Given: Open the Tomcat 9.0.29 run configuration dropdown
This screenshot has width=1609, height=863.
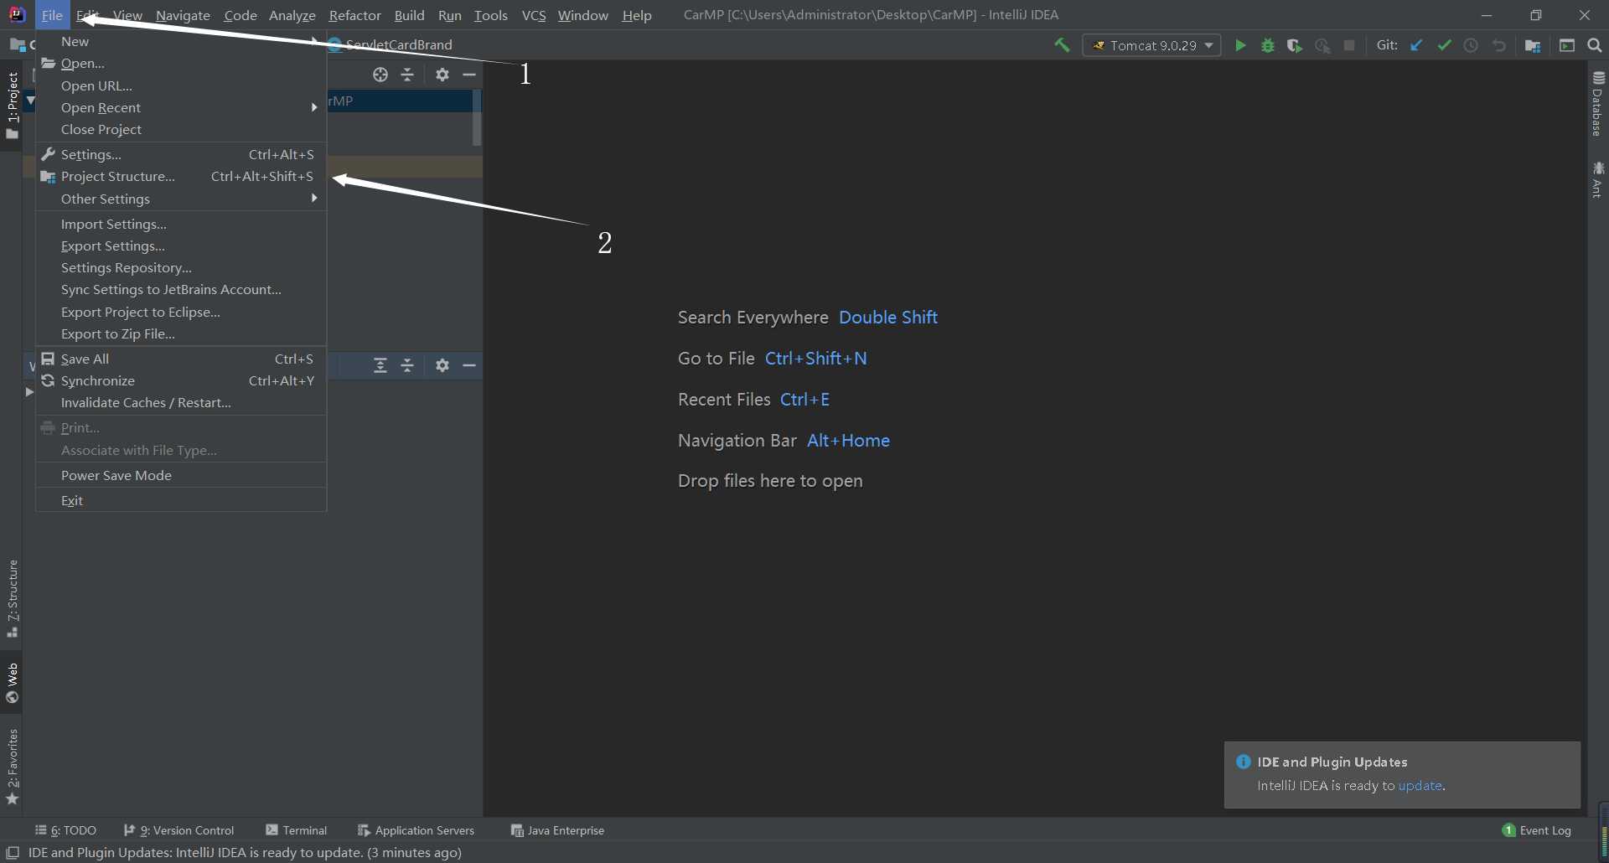Looking at the screenshot, I should [x=1151, y=45].
